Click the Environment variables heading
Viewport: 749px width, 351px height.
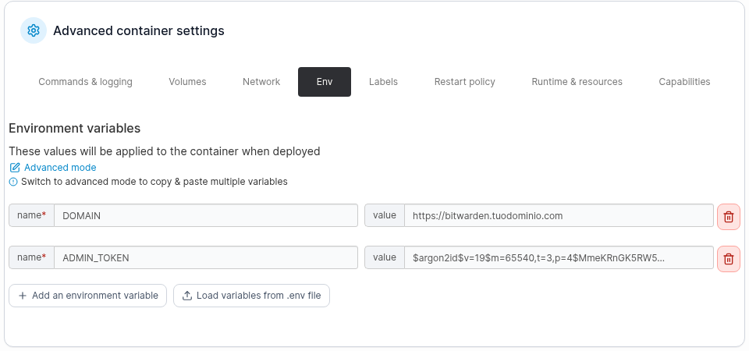point(75,129)
